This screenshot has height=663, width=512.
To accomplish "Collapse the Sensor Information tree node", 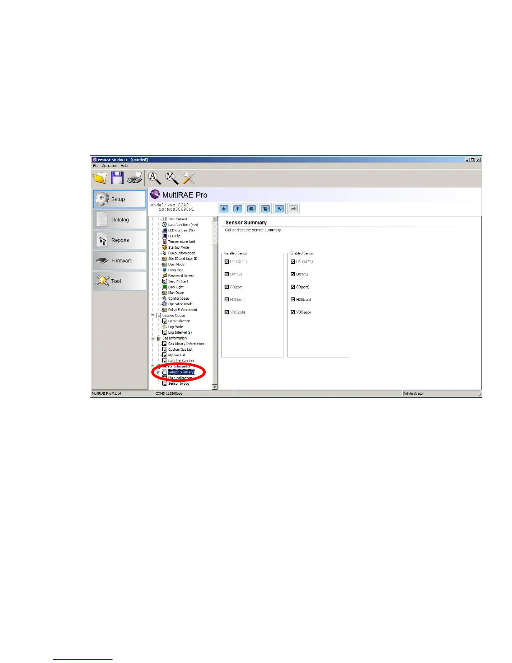I will [153, 366].
